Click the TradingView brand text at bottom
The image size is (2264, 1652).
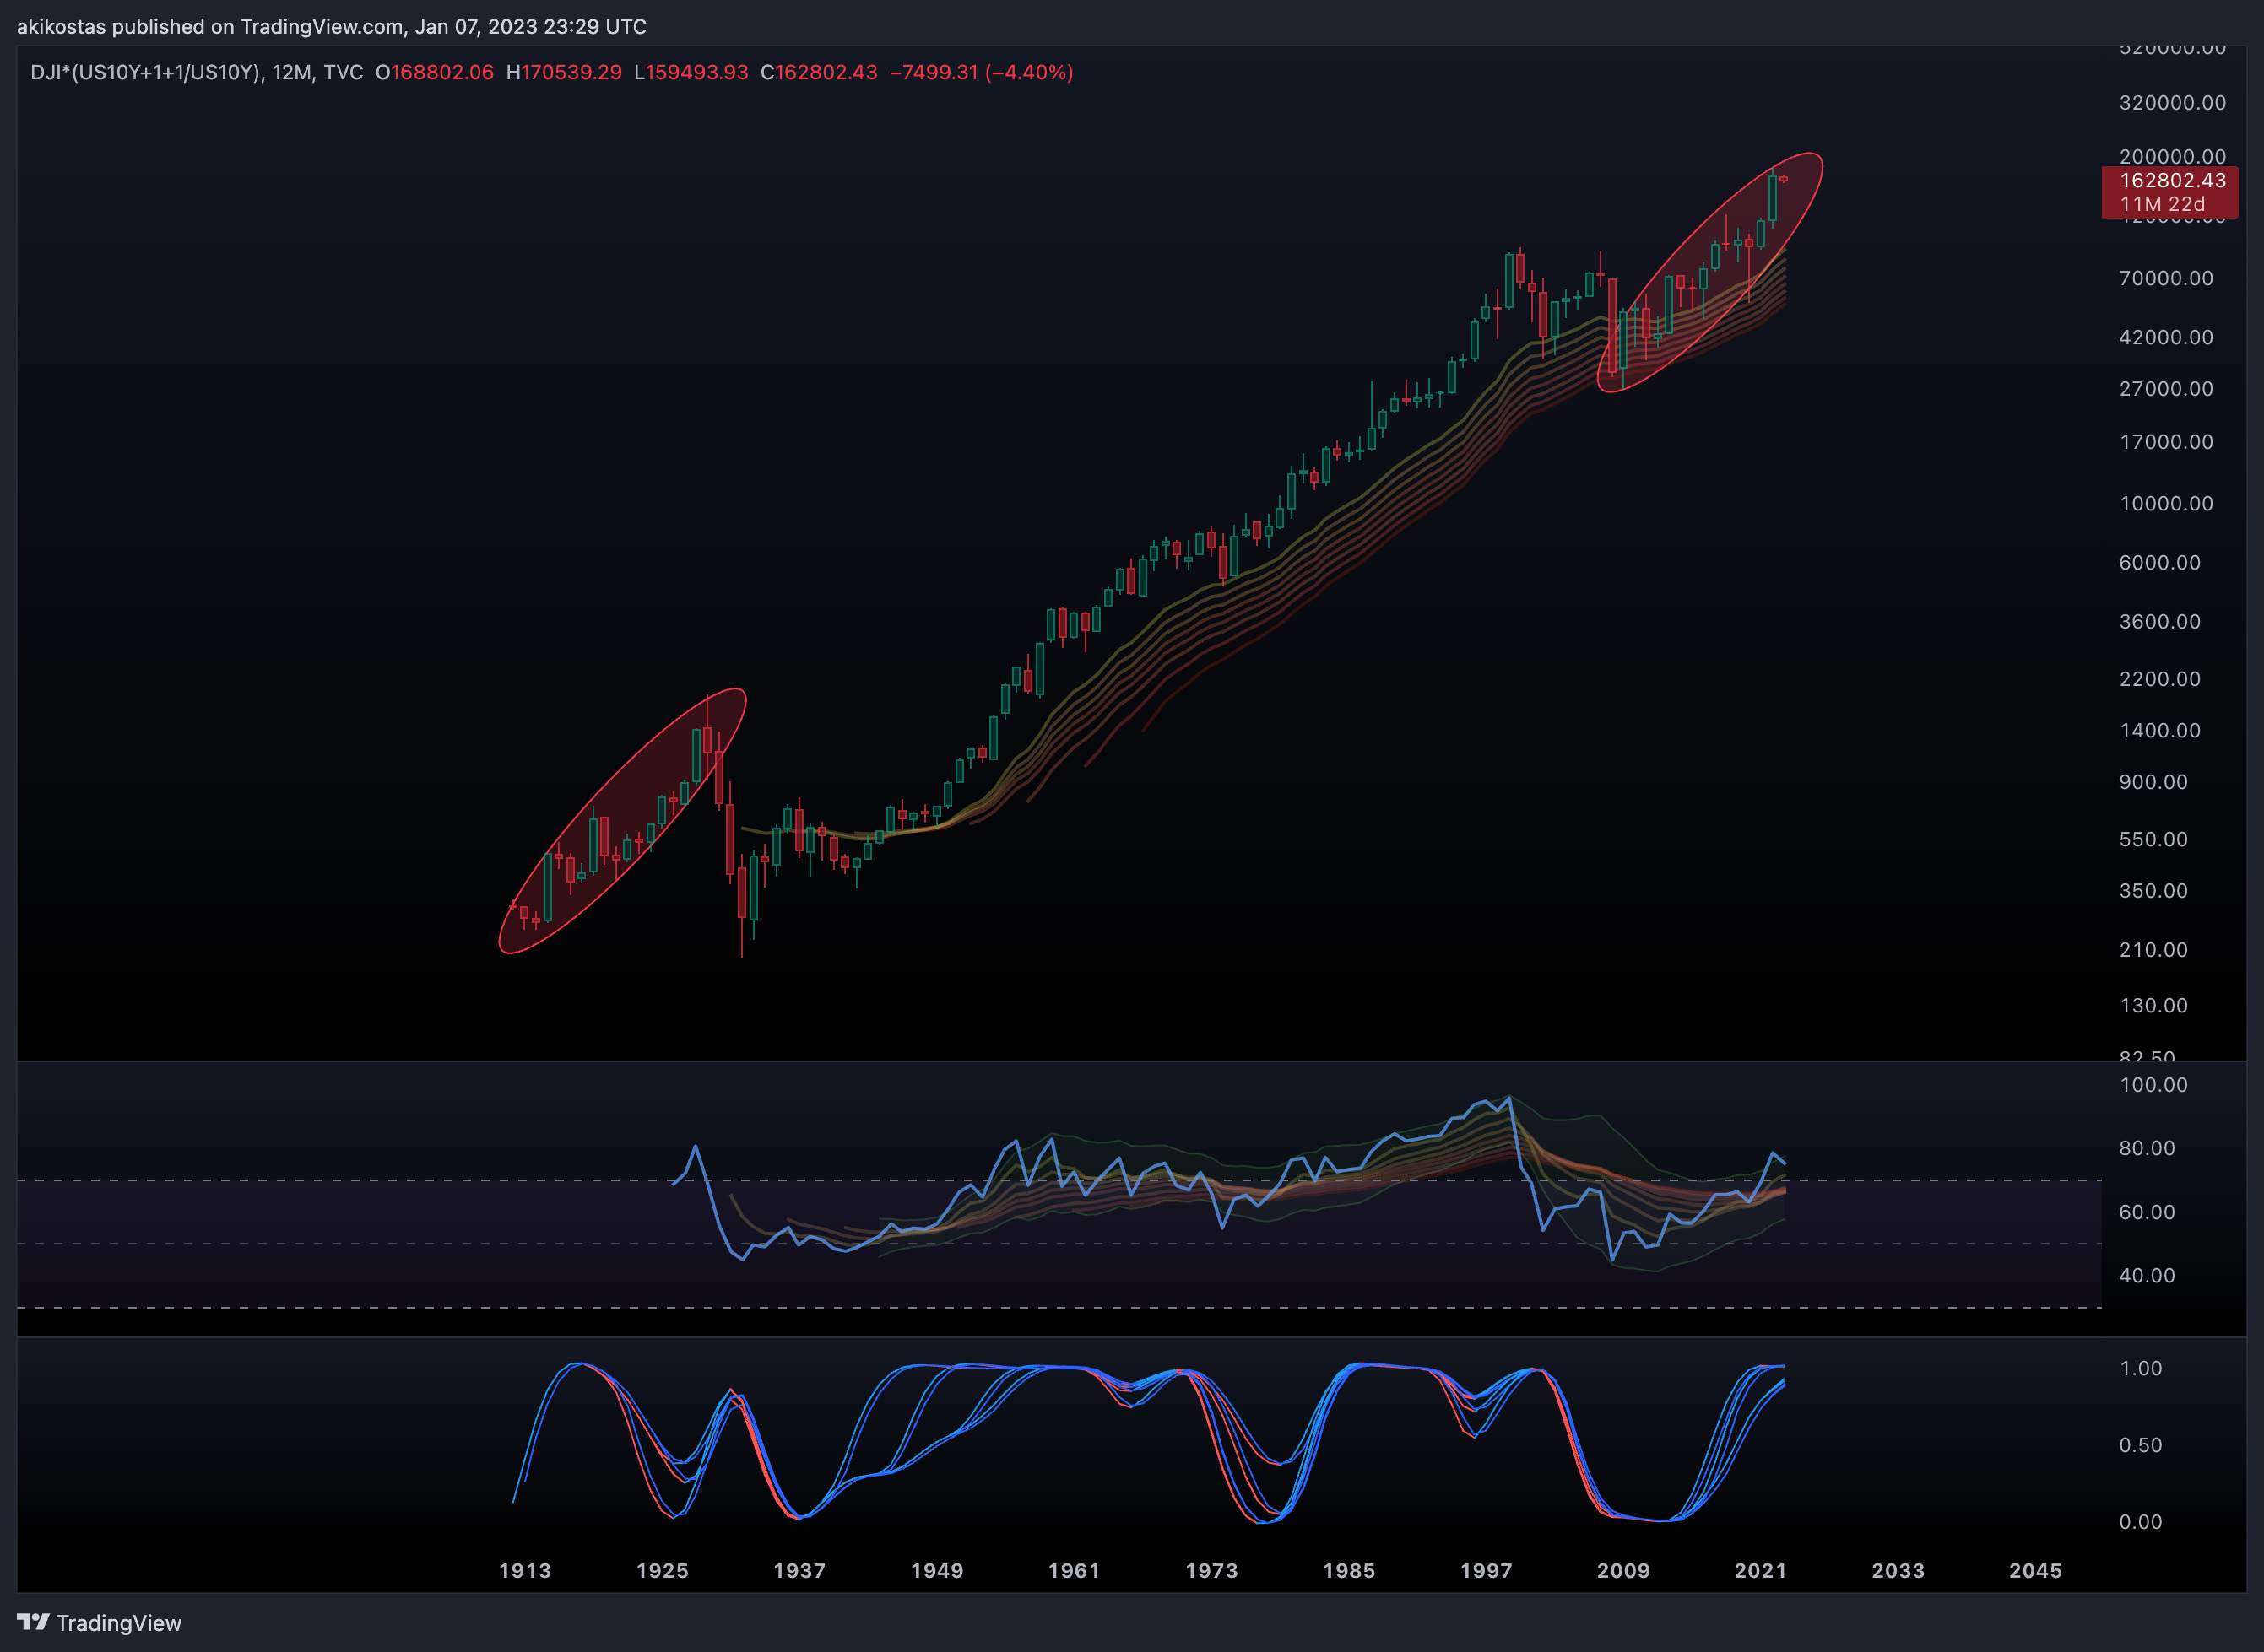click(x=119, y=1623)
